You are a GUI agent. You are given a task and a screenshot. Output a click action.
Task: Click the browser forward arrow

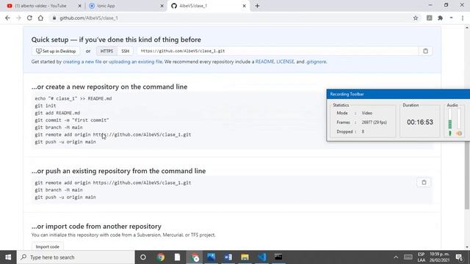tap(18, 18)
